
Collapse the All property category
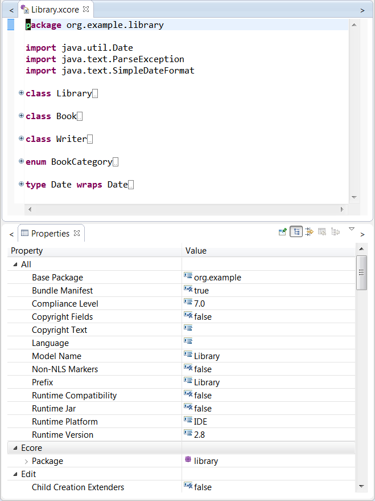click(15, 264)
